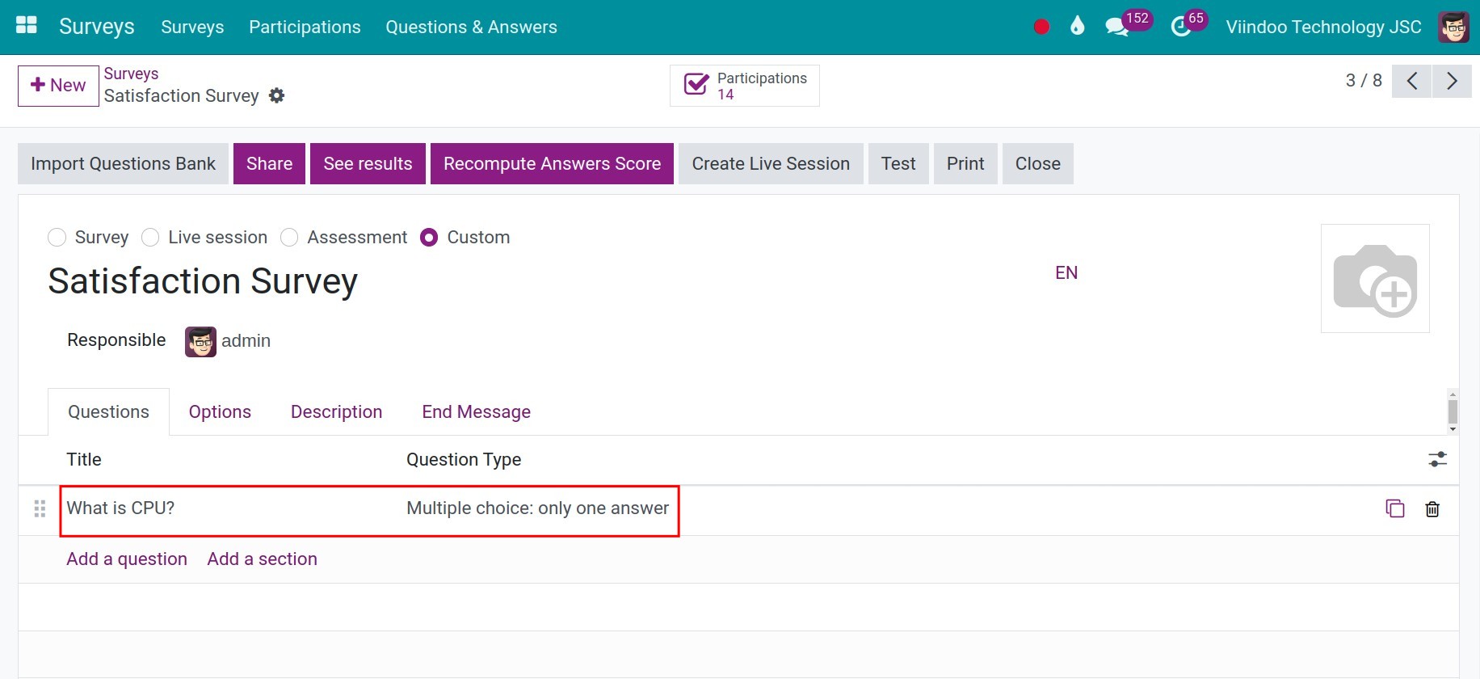1480x679 pixels.
Task: Grab the drag handle of 'What is CPU?' row
Action: pos(40,508)
